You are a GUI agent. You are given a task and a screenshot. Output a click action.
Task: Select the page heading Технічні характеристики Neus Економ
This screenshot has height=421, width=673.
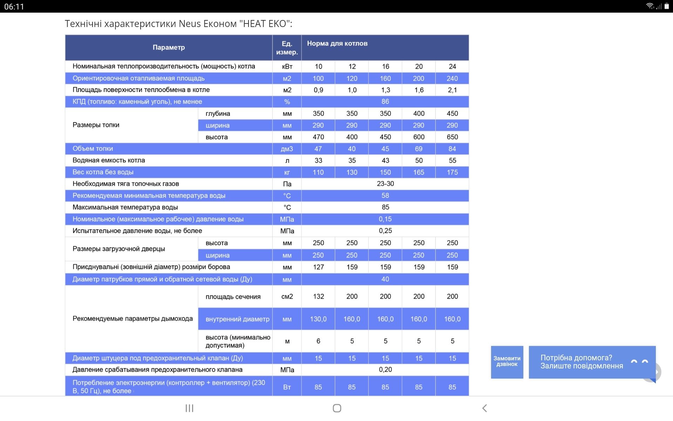(x=178, y=24)
